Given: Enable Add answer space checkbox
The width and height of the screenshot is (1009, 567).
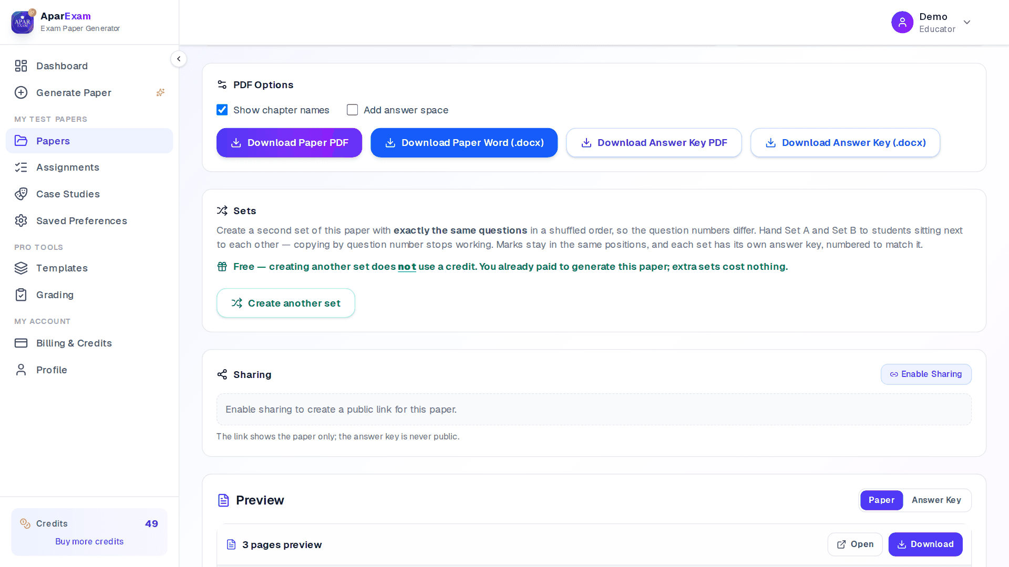Looking at the screenshot, I should 353,110.
